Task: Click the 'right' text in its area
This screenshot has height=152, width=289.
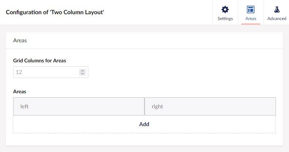Action: [157, 106]
